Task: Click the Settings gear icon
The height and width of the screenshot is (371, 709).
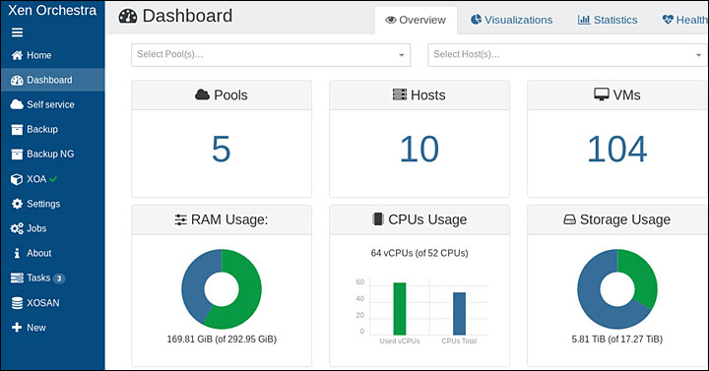Action: pos(17,204)
